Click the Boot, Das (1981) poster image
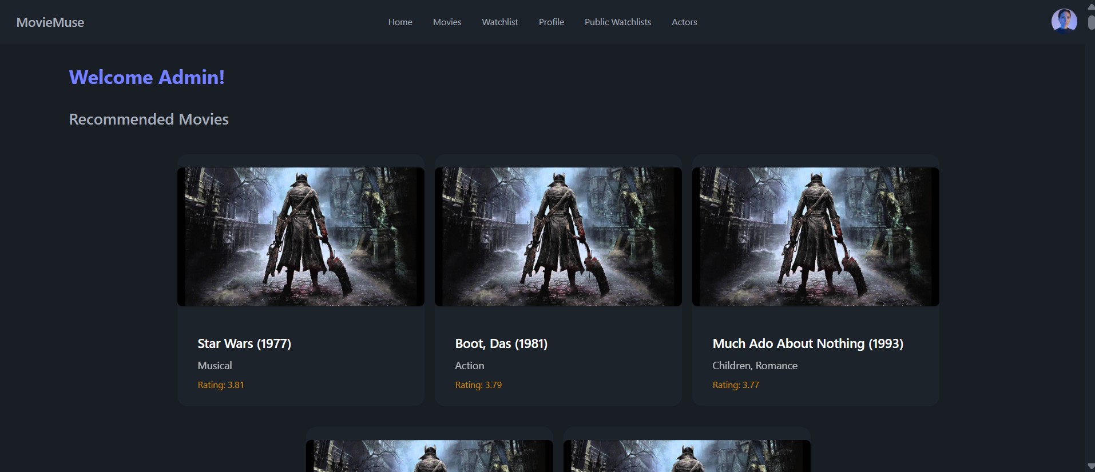The width and height of the screenshot is (1095, 472). 558,237
